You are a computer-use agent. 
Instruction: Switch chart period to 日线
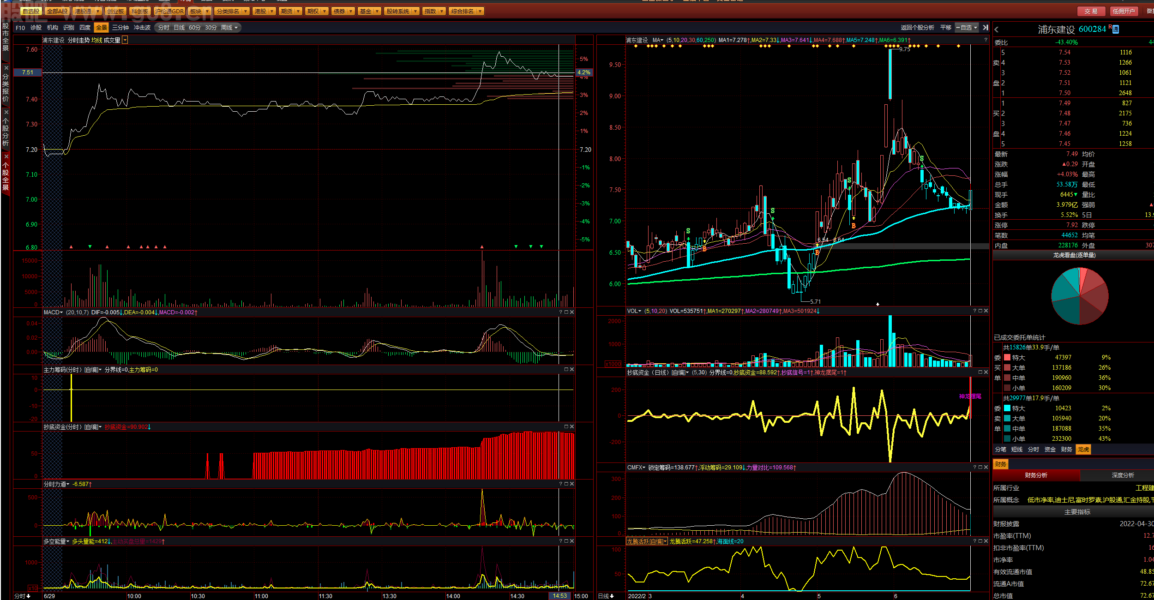pyautogui.click(x=179, y=28)
